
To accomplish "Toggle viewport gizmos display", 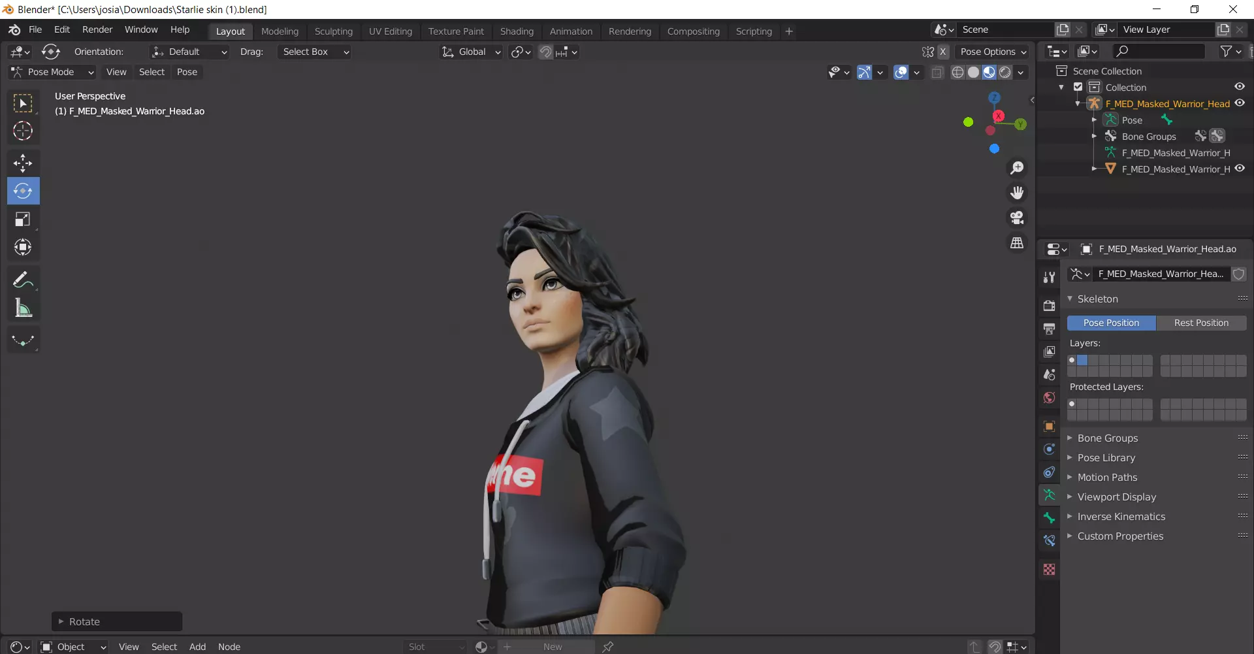I will point(864,73).
